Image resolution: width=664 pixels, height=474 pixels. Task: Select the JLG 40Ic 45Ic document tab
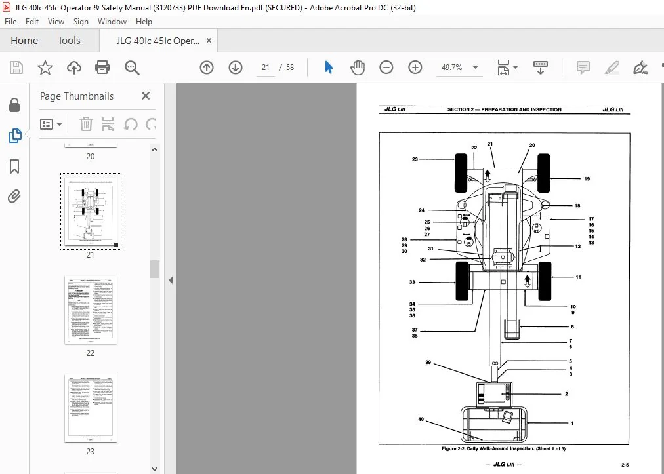(158, 41)
